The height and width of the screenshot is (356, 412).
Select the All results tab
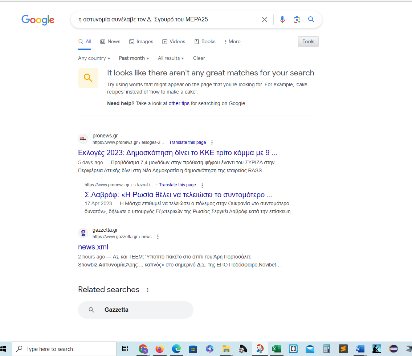[x=85, y=41]
